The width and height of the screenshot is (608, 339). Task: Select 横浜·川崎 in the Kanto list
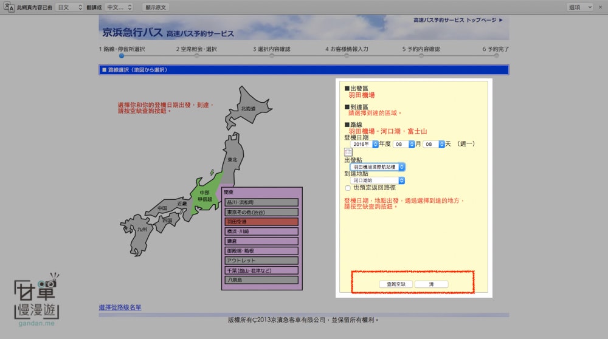pos(261,231)
